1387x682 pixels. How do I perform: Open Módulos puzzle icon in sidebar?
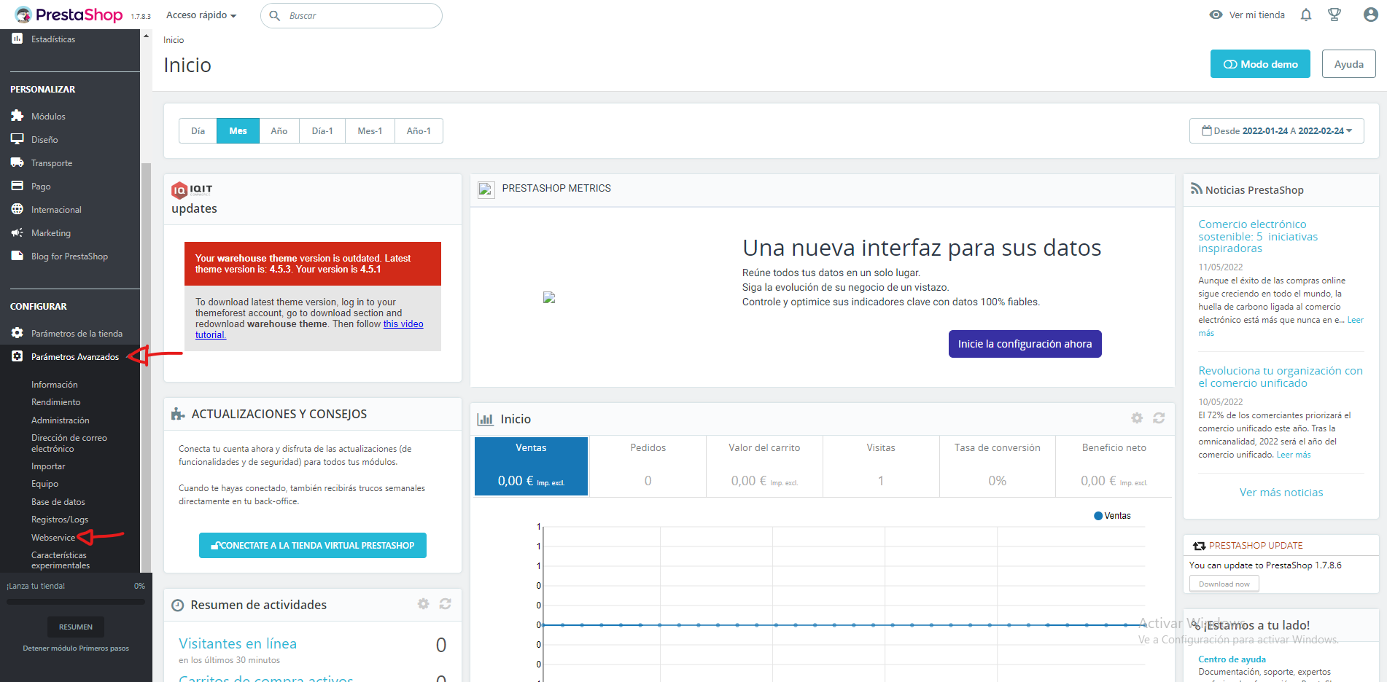(x=18, y=116)
